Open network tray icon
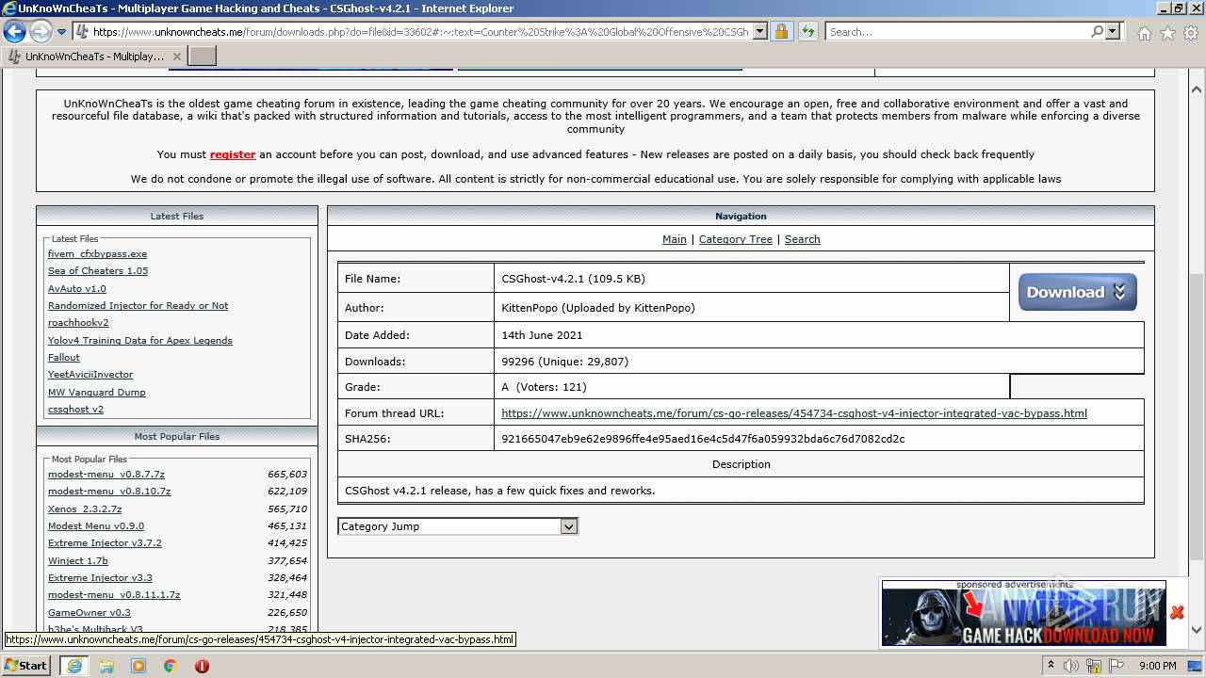 (x=1094, y=666)
